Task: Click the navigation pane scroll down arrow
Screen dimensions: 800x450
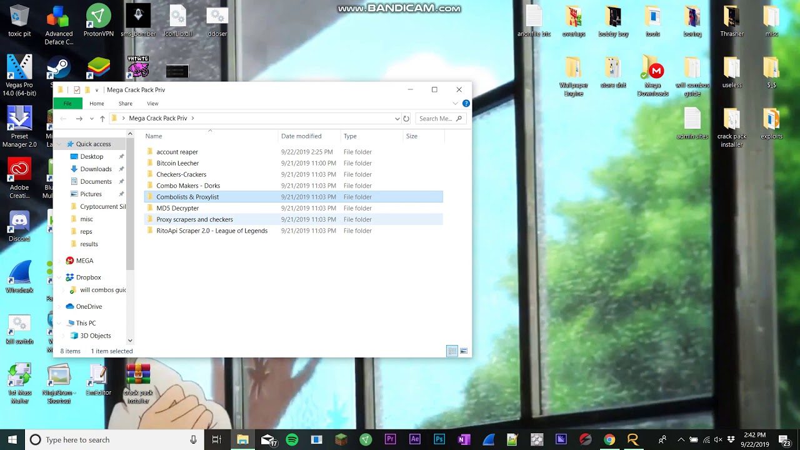Action: coord(130,341)
